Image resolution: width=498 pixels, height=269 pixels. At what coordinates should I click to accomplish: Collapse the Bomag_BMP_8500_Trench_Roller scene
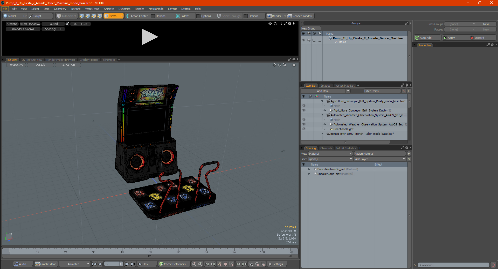click(322, 134)
